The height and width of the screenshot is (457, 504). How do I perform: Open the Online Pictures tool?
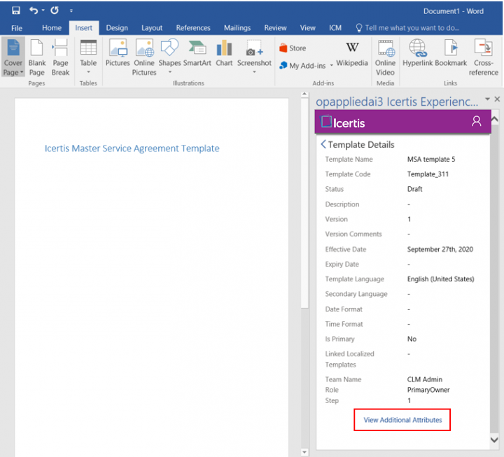(144, 57)
